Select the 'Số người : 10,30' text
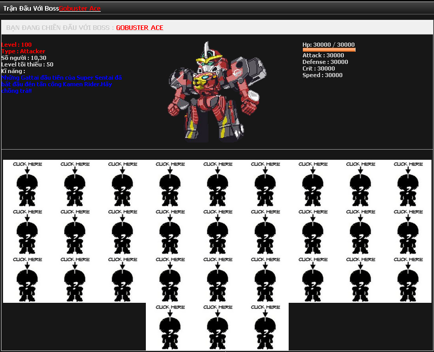The width and height of the screenshot is (434, 352). point(23,58)
